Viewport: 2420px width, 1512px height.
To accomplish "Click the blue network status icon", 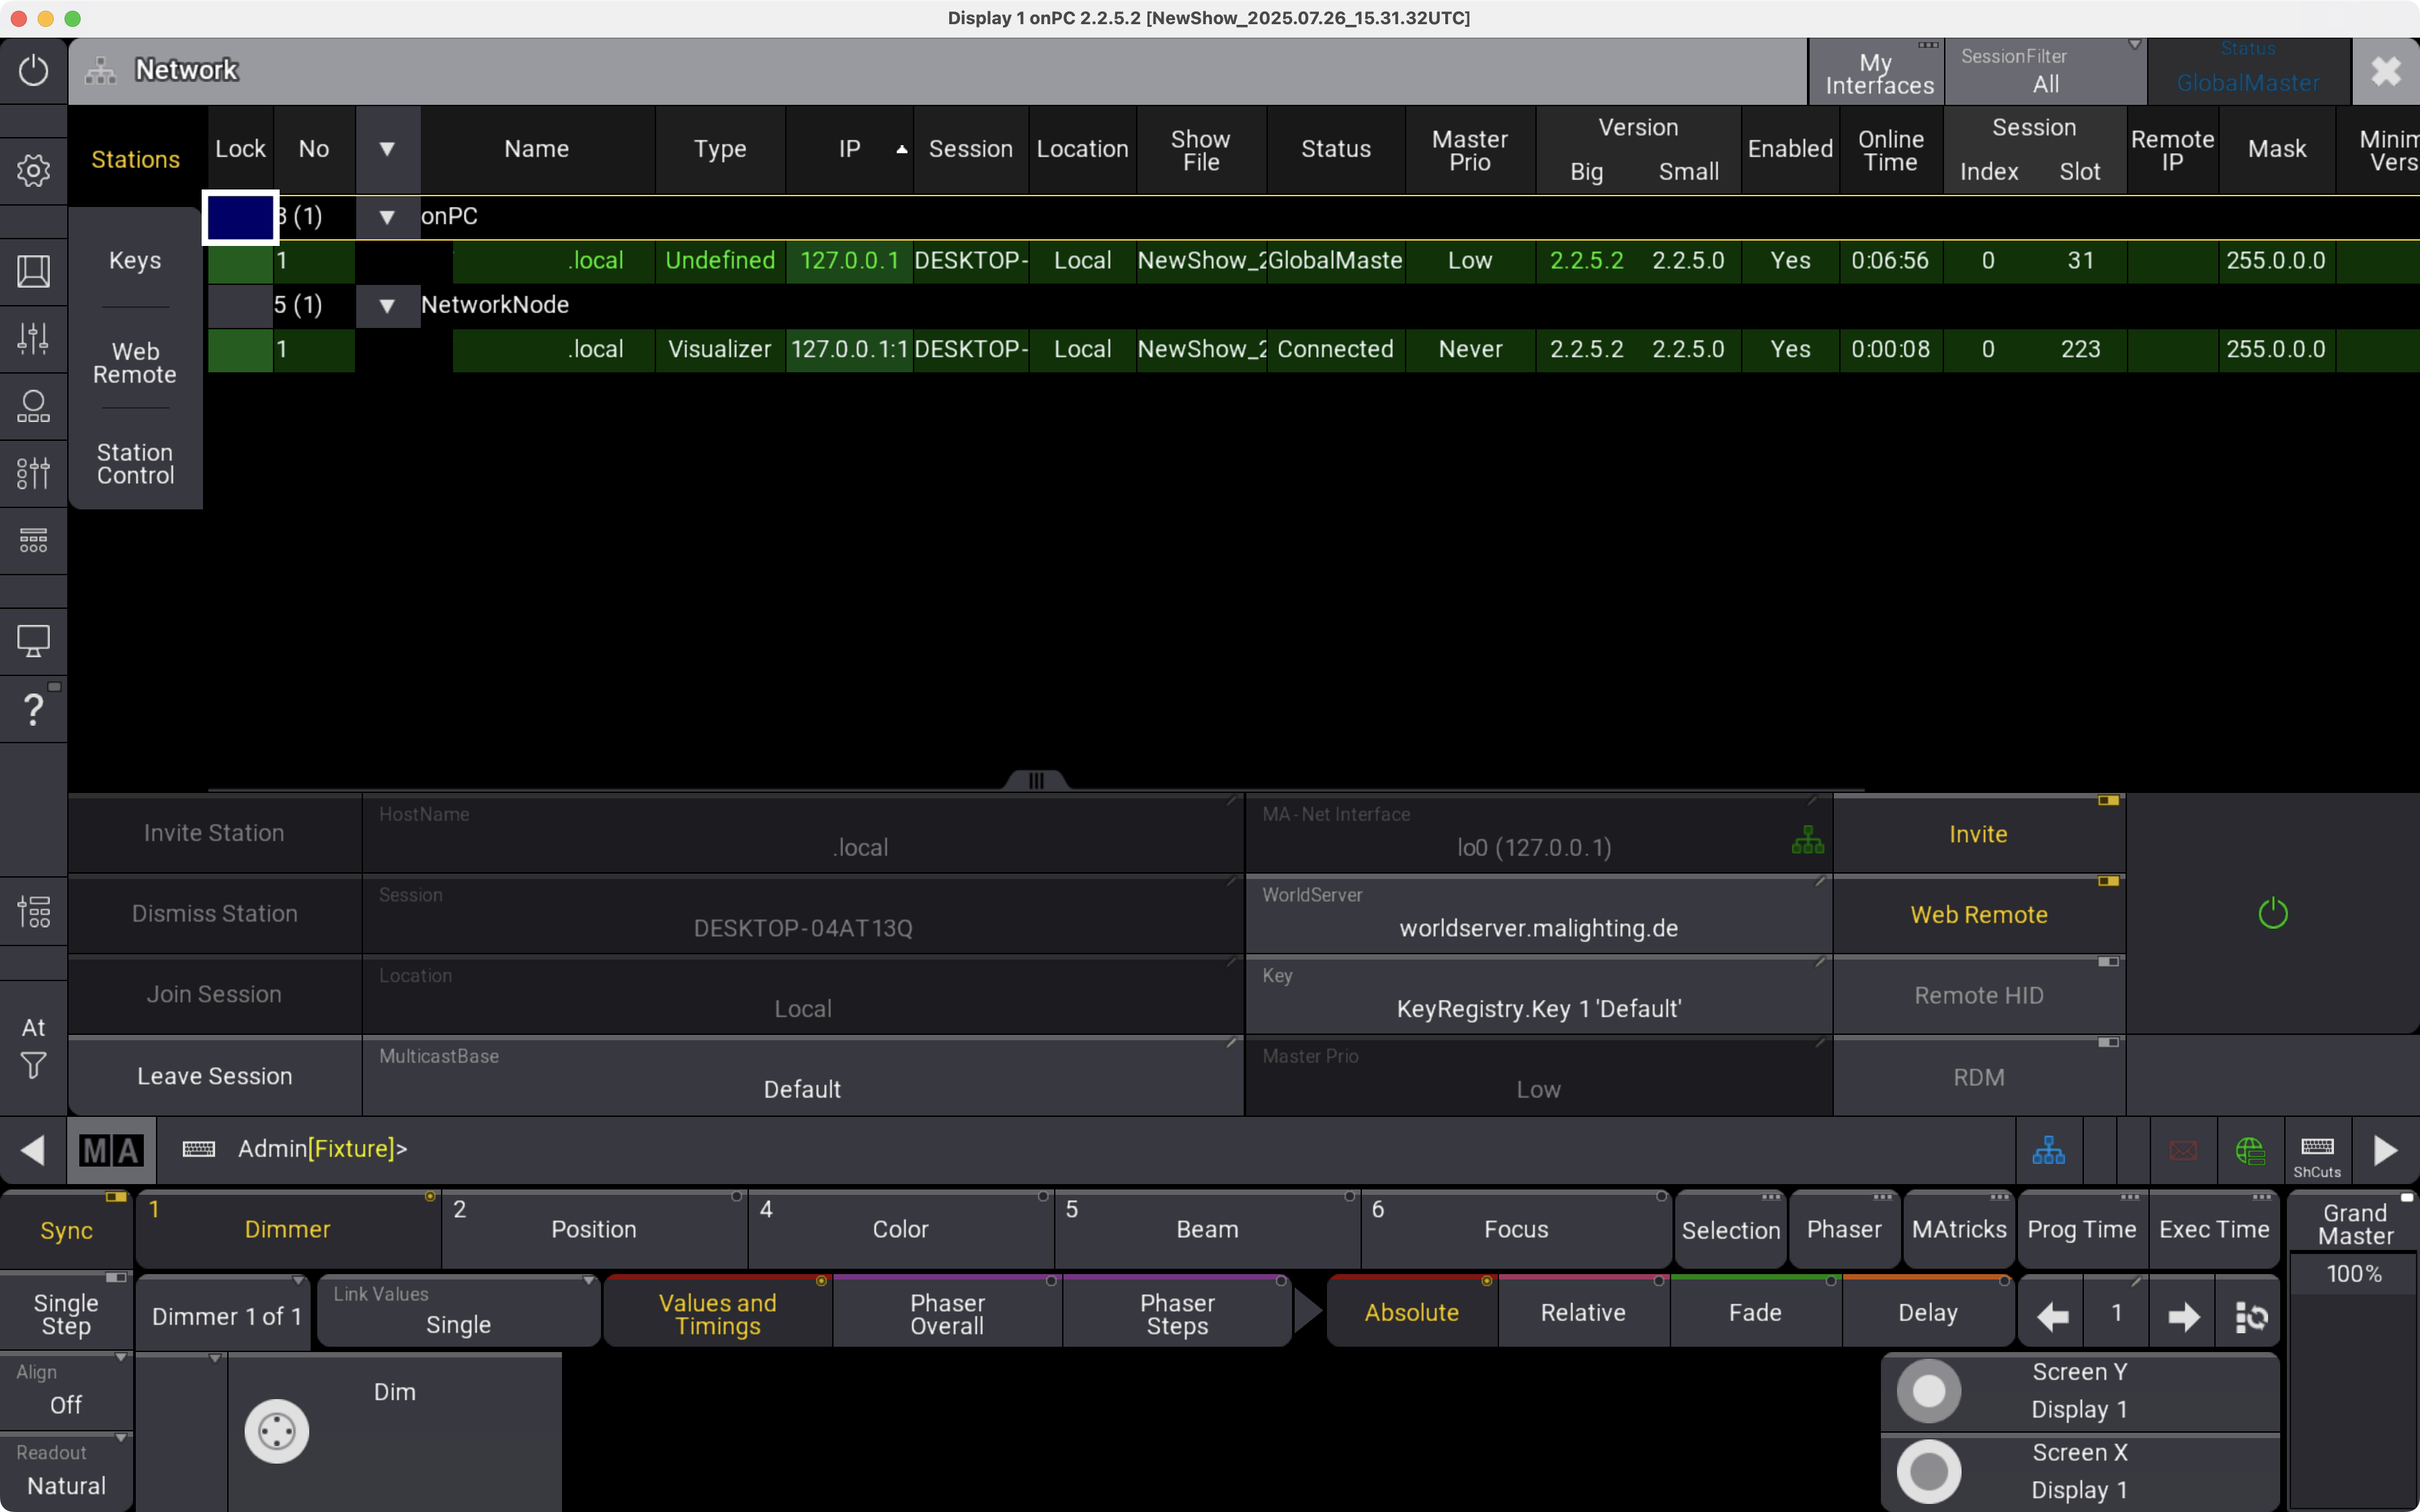I will (x=2048, y=1150).
